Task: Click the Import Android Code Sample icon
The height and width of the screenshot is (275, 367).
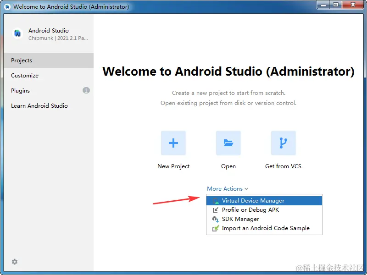Action: (215, 228)
